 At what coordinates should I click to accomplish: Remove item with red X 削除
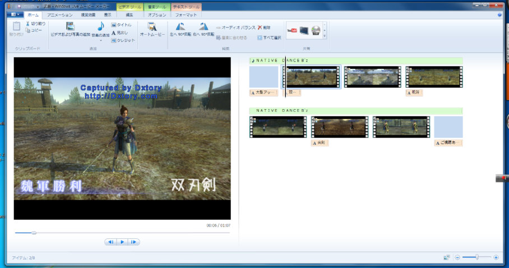tap(264, 28)
